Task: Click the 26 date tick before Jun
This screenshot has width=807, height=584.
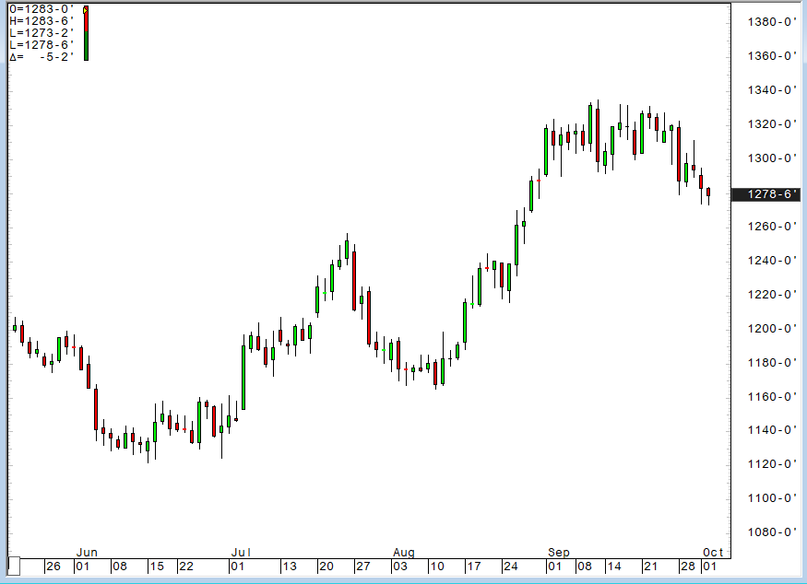Action: [x=53, y=566]
